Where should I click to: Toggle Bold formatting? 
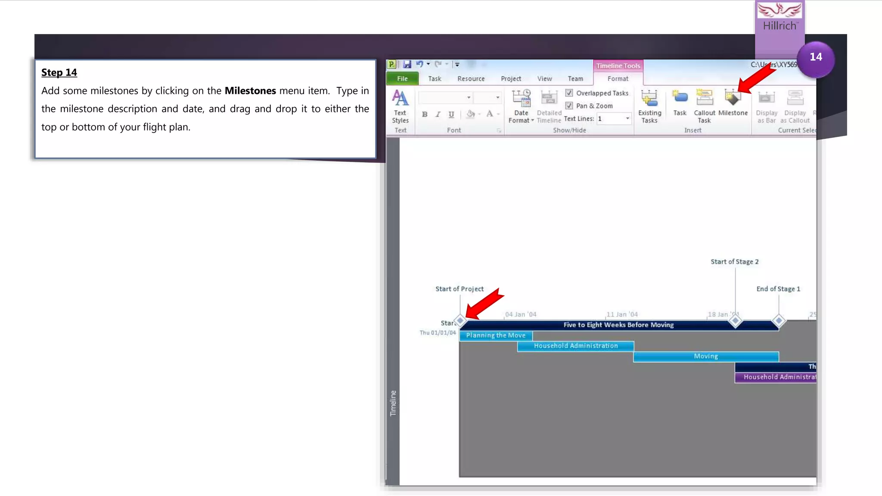tap(425, 115)
